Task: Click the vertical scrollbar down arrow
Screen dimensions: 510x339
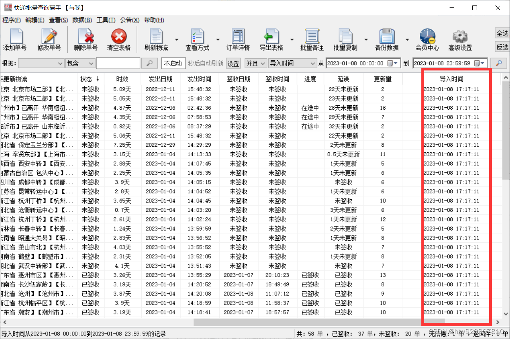Action: [x=506, y=314]
